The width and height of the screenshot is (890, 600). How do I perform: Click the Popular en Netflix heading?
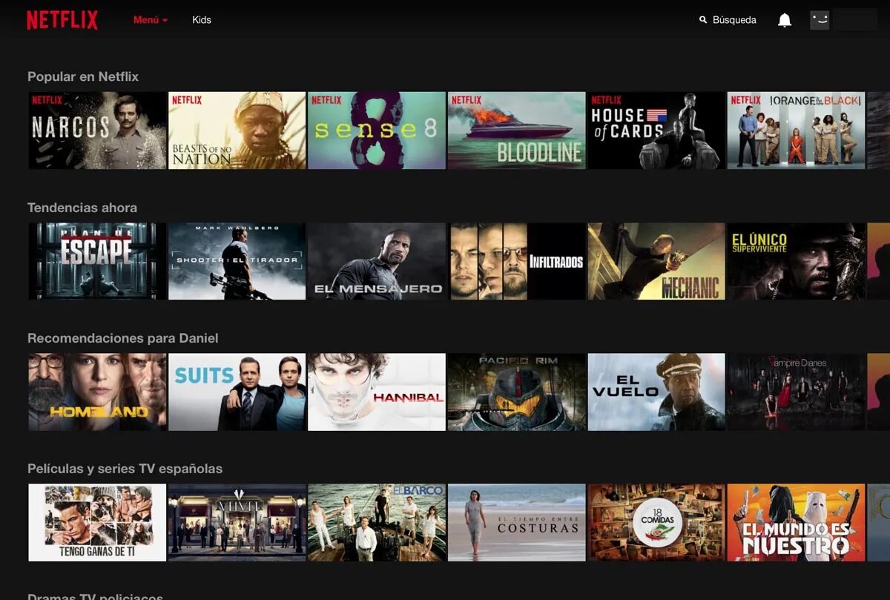tap(83, 76)
